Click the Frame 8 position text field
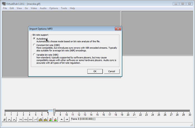 104,119
